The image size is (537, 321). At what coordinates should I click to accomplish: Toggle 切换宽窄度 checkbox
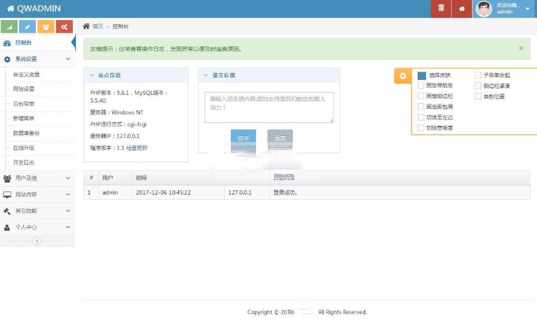(x=421, y=128)
